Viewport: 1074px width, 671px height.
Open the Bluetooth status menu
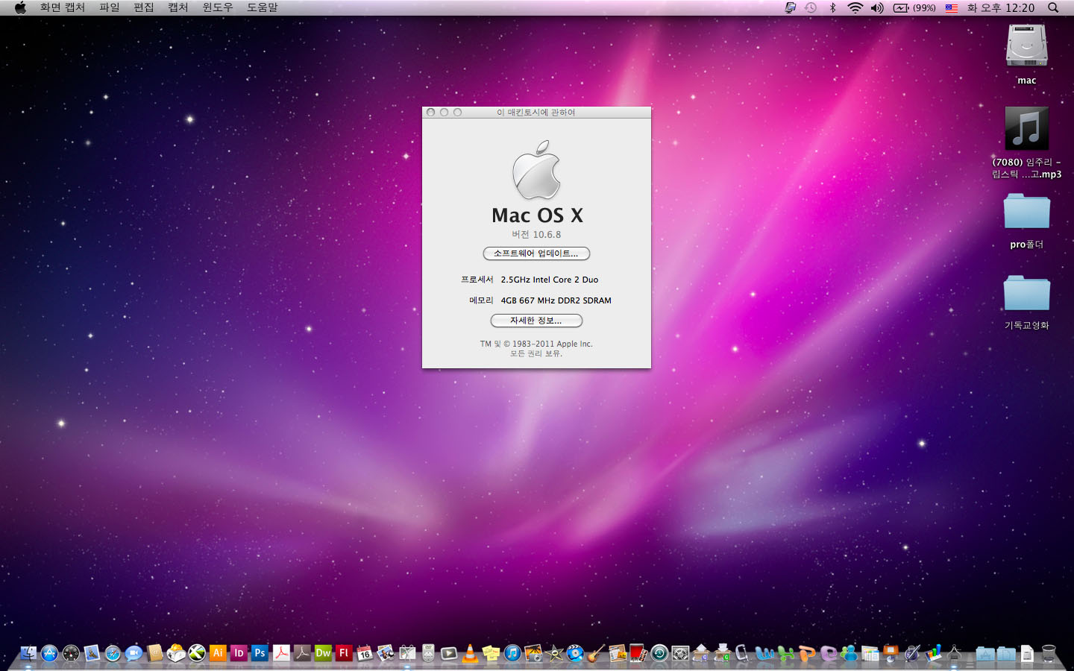[833, 7]
